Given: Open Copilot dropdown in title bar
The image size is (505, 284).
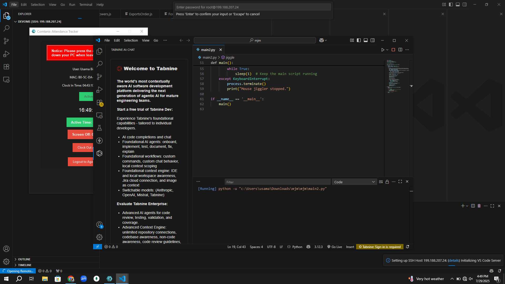Looking at the screenshot, I should point(326,40).
